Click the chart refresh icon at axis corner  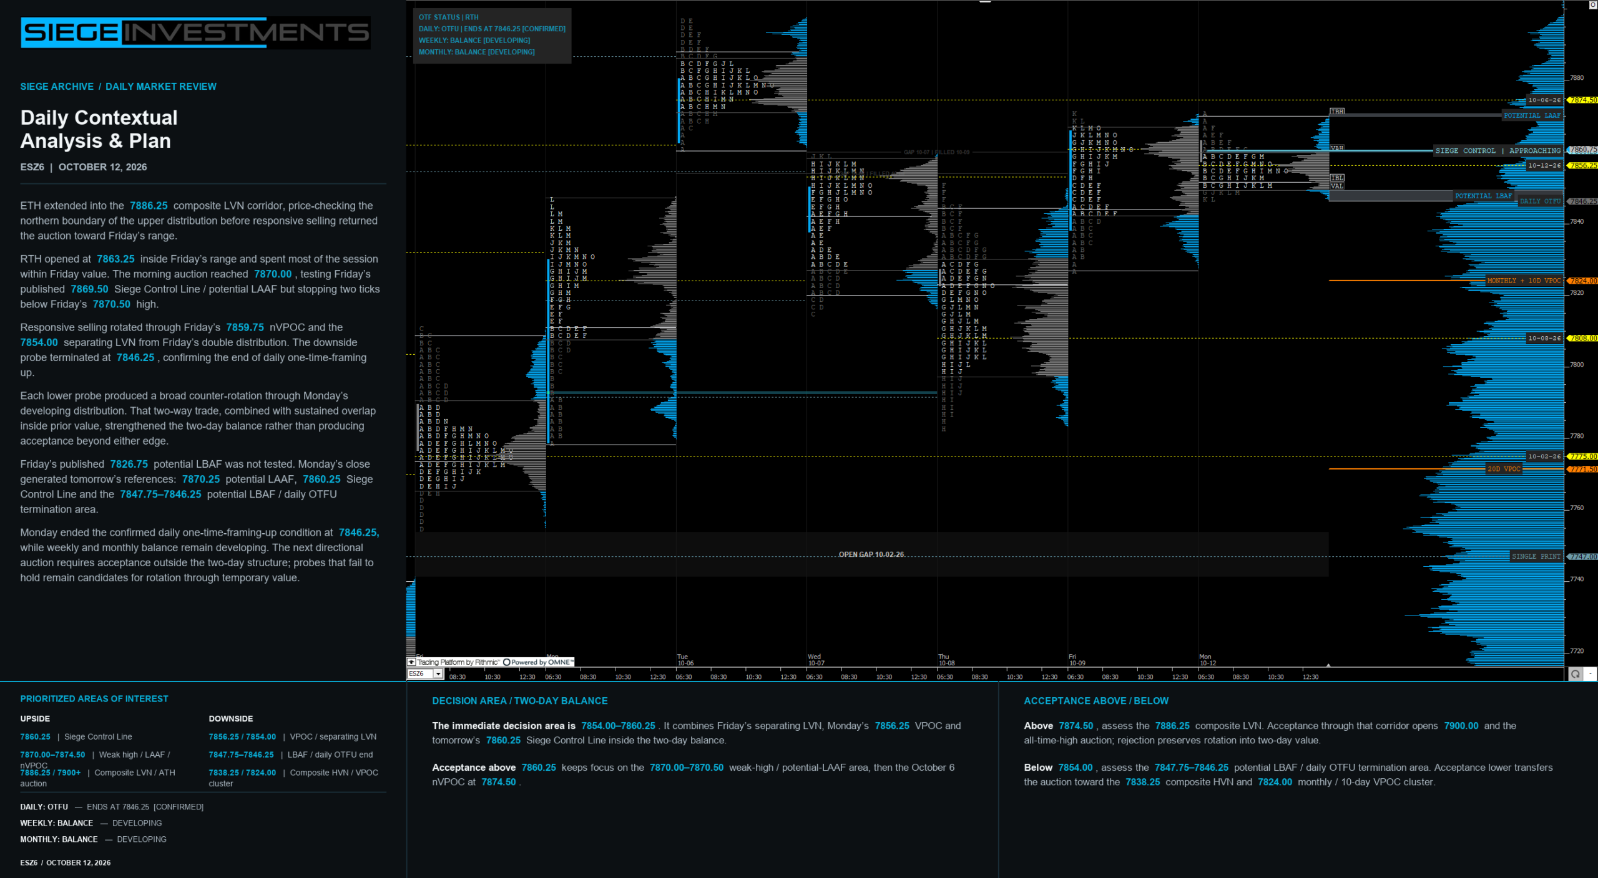(1576, 673)
